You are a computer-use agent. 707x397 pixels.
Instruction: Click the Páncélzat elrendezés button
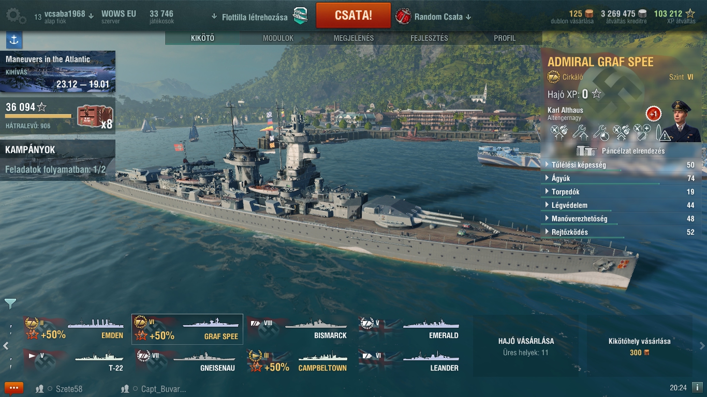tap(621, 151)
